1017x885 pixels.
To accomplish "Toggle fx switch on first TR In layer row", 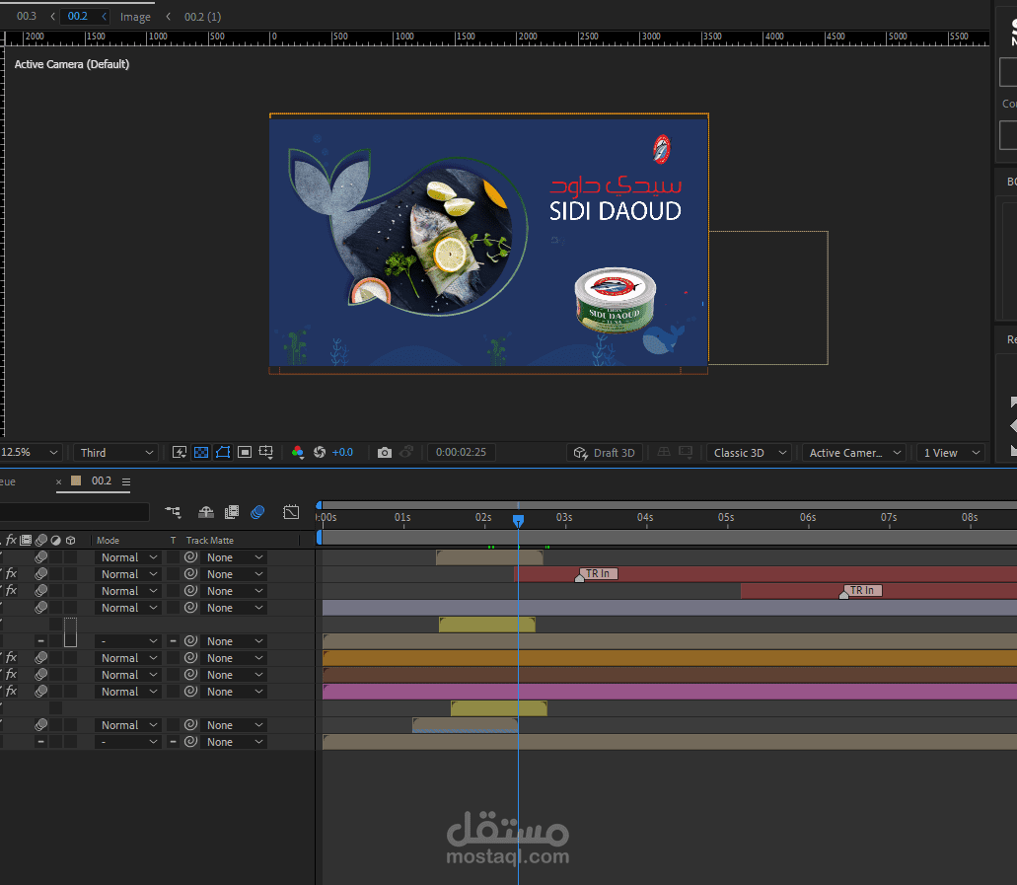I will [x=11, y=573].
